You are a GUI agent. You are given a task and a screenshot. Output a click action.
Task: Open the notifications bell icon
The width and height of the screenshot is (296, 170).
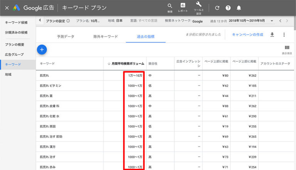pyautogui.click(x=239, y=8)
